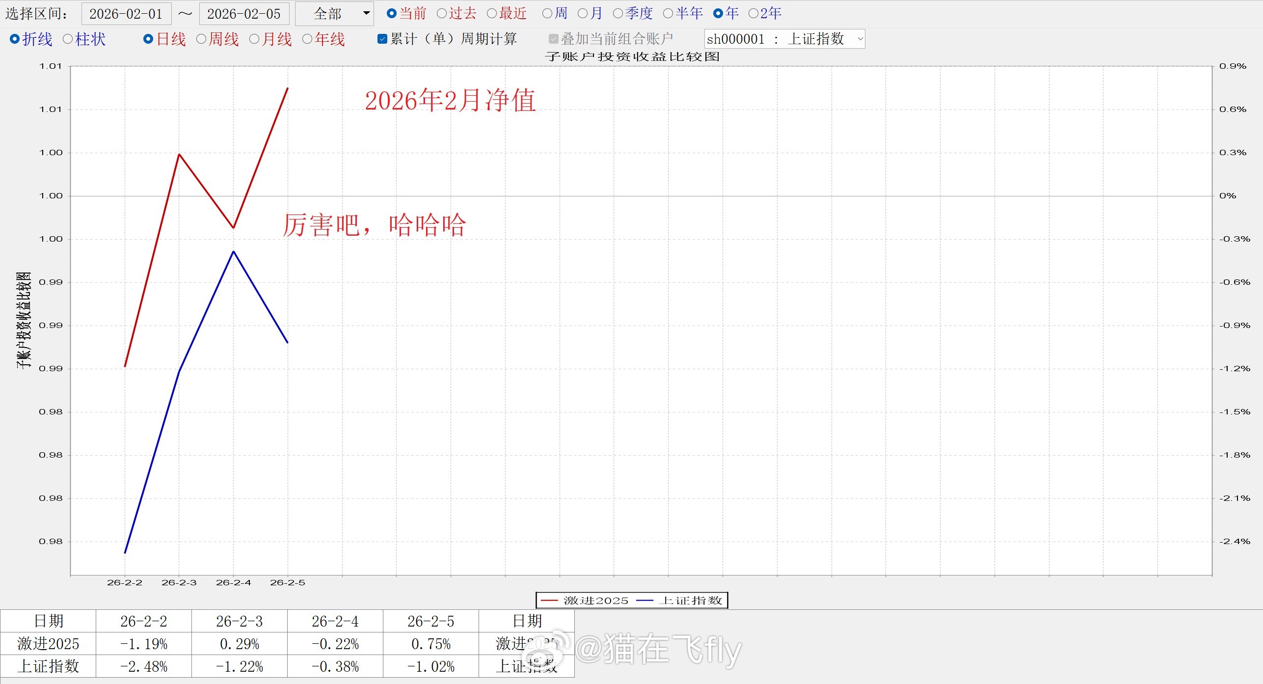Image resolution: width=1263 pixels, height=684 pixels.
Task: Select the 过去 range radio button
Action: point(442,13)
